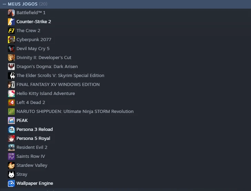Click the PEAK mountain icon
The image size is (251, 191).
click(x=11, y=121)
